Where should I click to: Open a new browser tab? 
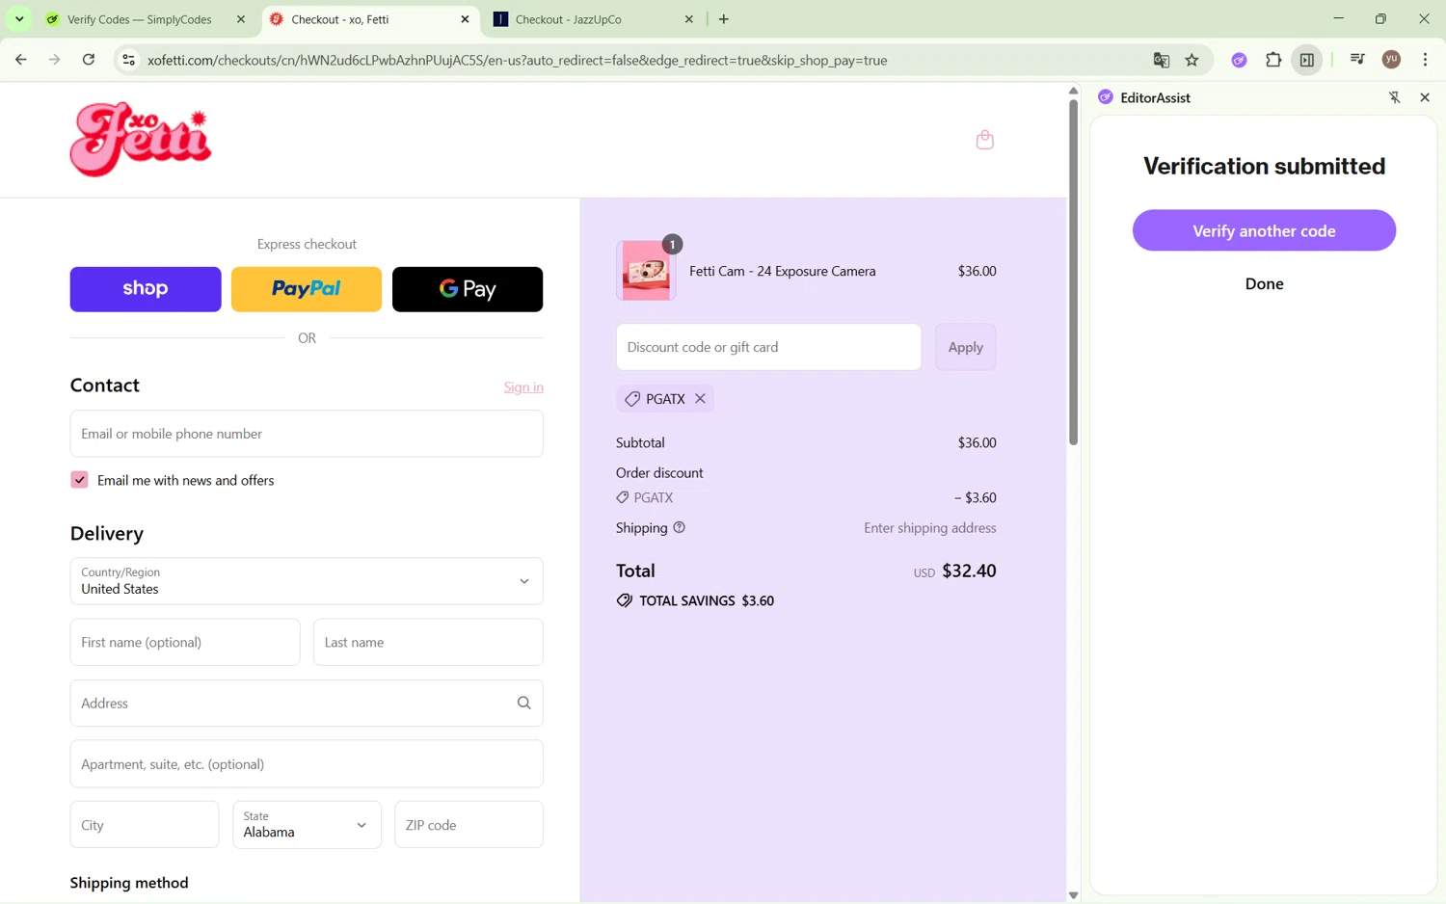click(x=724, y=19)
